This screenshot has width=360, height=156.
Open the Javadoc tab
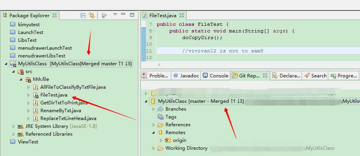186,75
